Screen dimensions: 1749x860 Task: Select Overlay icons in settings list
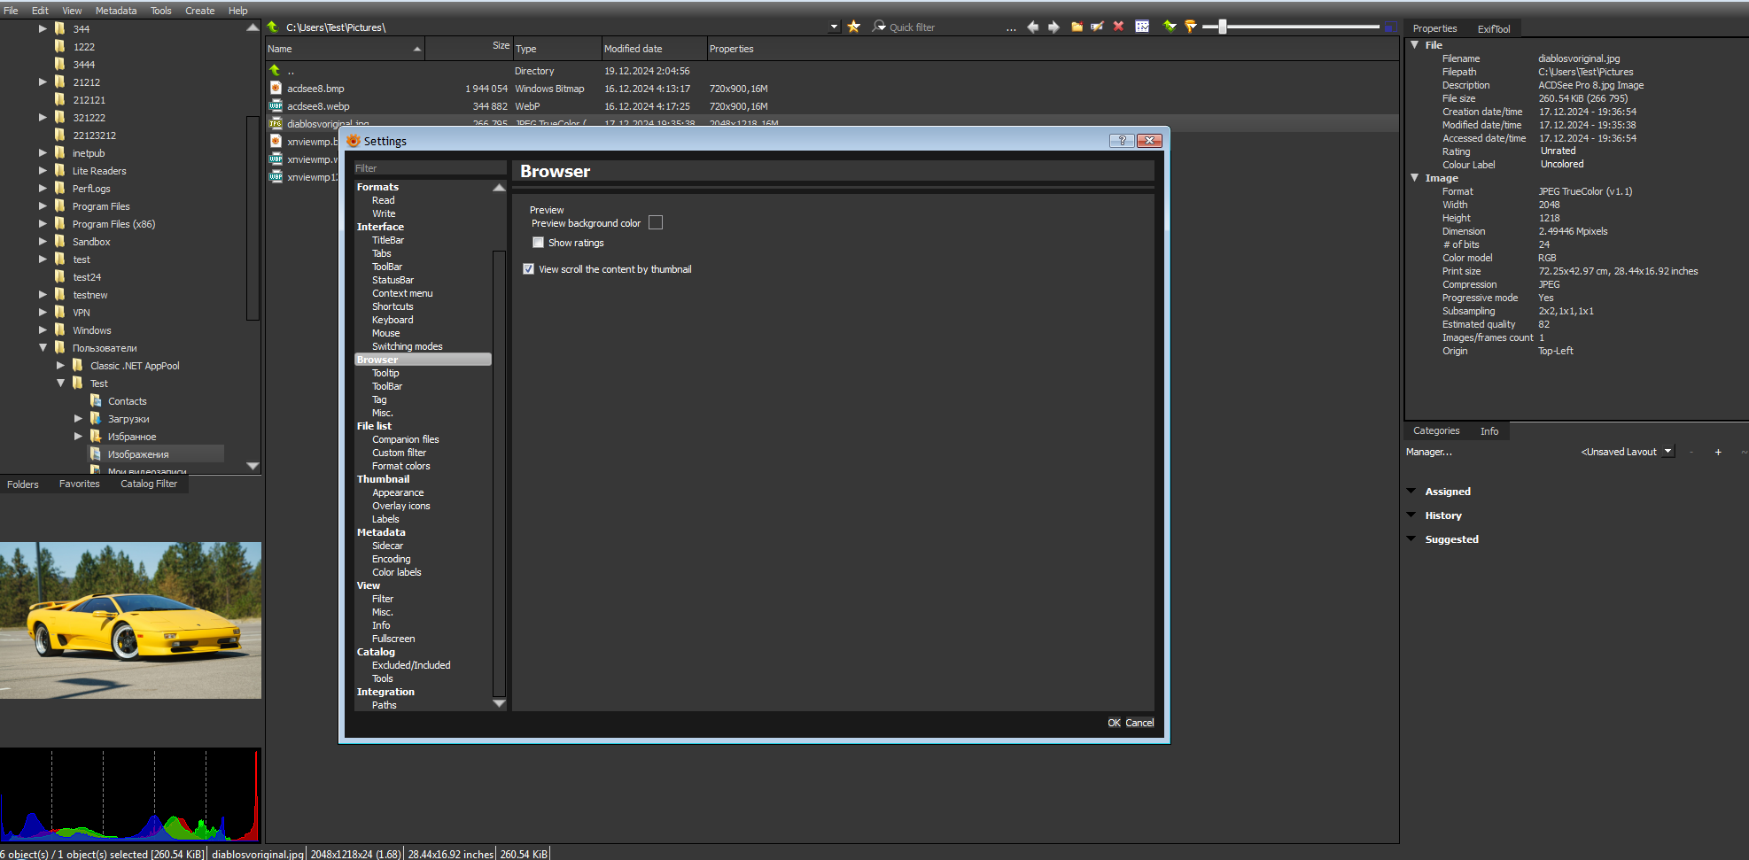[400, 506]
